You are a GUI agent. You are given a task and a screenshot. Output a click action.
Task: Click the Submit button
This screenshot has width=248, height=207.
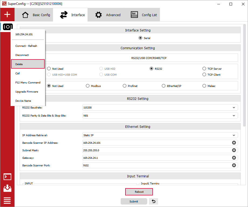[134, 201]
